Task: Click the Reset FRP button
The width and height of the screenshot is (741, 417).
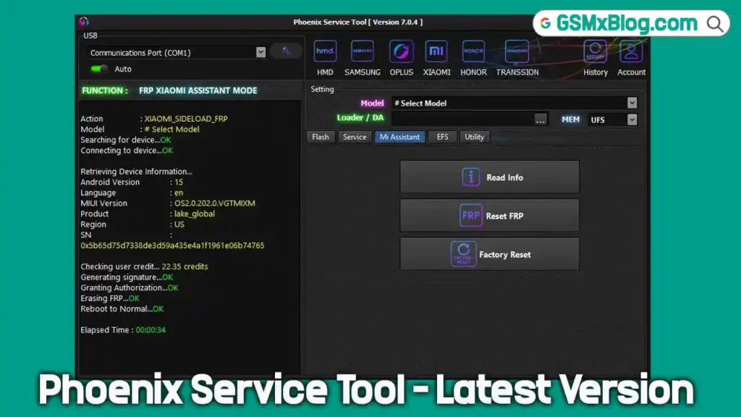Action: 489,215
